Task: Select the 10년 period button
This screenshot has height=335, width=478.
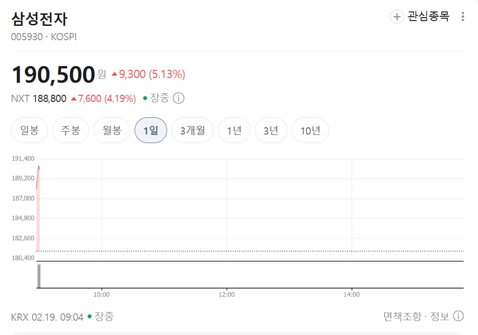Action: click(310, 130)
